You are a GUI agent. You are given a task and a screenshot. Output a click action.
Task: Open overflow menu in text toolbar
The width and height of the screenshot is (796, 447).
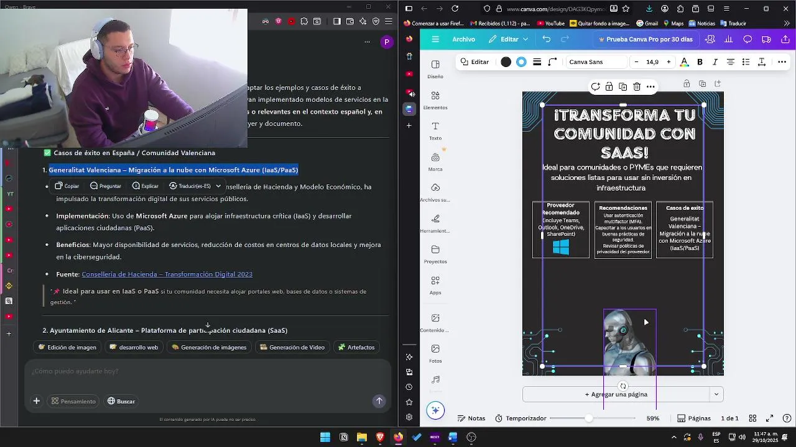pos(782,62)
